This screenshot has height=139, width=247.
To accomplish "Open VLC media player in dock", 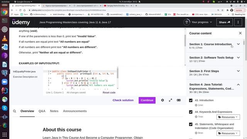I will click(5, 38).
